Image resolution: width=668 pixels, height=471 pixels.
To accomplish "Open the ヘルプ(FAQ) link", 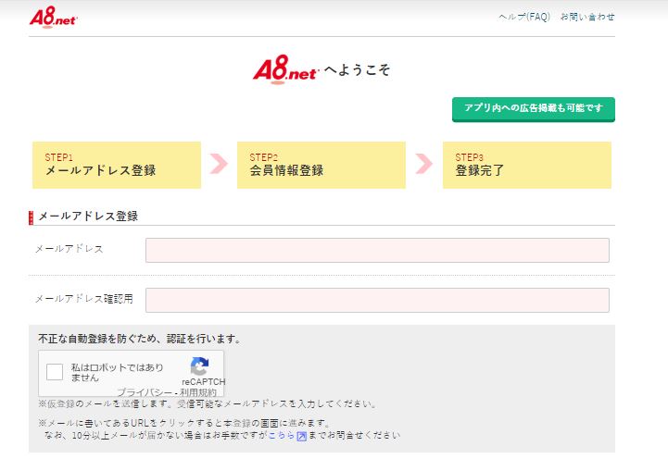I will 524,17.
